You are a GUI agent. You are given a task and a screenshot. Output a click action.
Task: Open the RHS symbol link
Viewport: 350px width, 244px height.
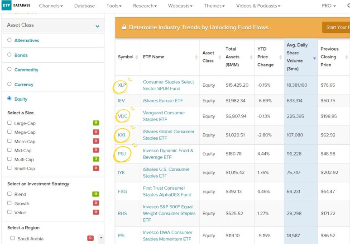pos(122,213)
